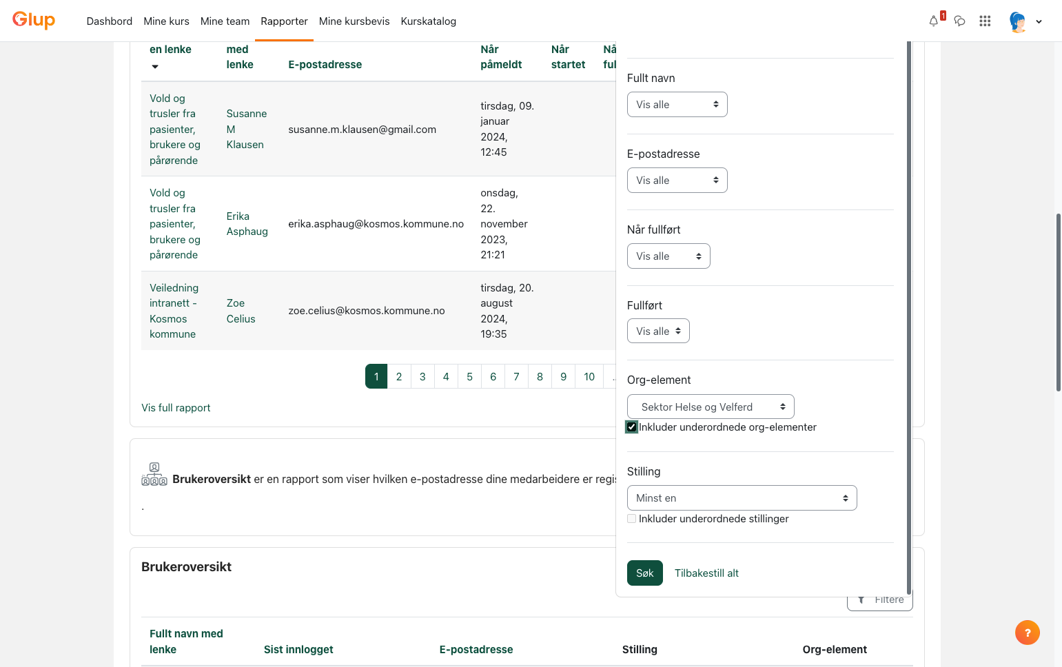
Task: Click the Brukeroversikt org chart icon
Action: [x=154, y=474]
